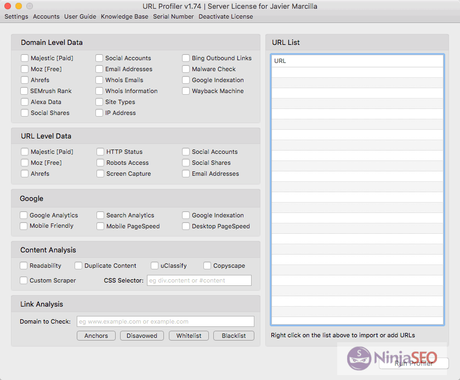Check the Copyscape option
The width and height of the screenshot is (460, 380).
pyautogui.click(x=207, y=266)
